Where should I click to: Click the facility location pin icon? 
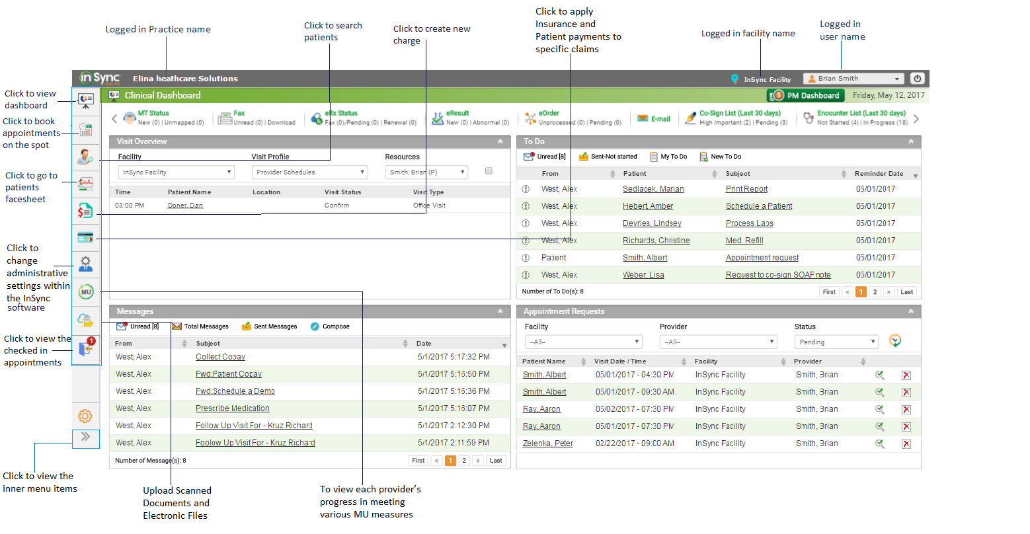[x=734, y=79]
